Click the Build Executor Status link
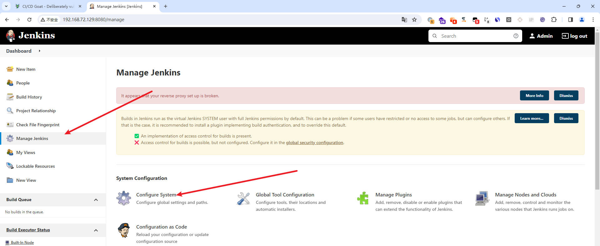Image resolution: width=600 pixels, height=246 pixels. coord(28,230)
